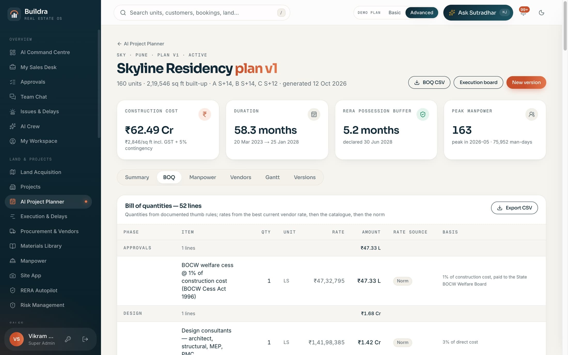The height and width of the screenshot is (355, 568).
Task: Open Projects in sidebar
Action: tap(48, 187)
